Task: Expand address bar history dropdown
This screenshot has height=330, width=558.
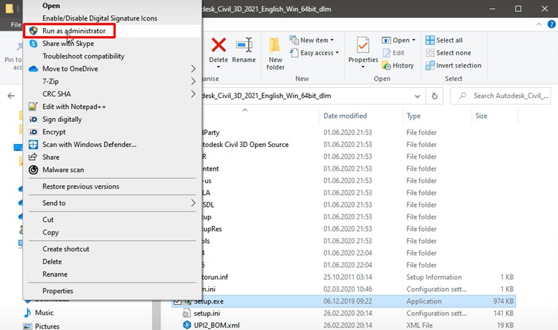Action: 417,96
